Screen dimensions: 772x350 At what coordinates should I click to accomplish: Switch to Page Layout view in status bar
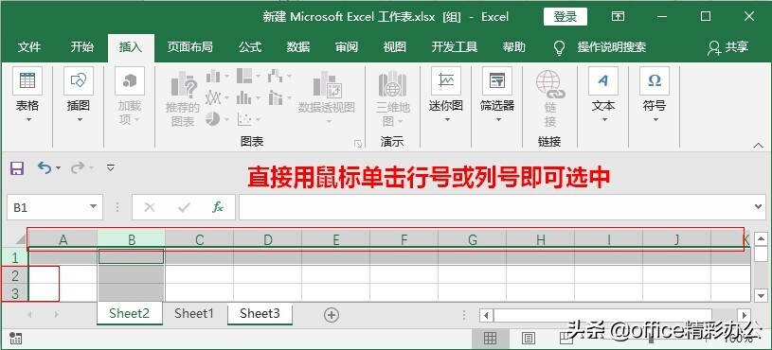click(529, 339)
